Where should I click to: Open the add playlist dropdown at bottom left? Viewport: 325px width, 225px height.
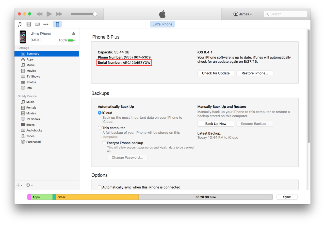(x=19, y=185)
